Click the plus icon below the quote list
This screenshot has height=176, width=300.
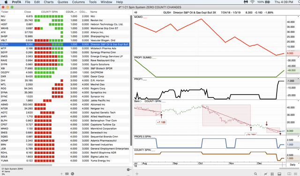(x=61, y=174)
